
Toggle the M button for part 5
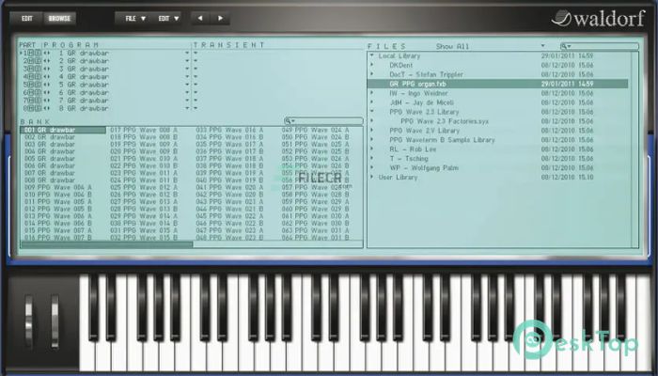(32, 85)
